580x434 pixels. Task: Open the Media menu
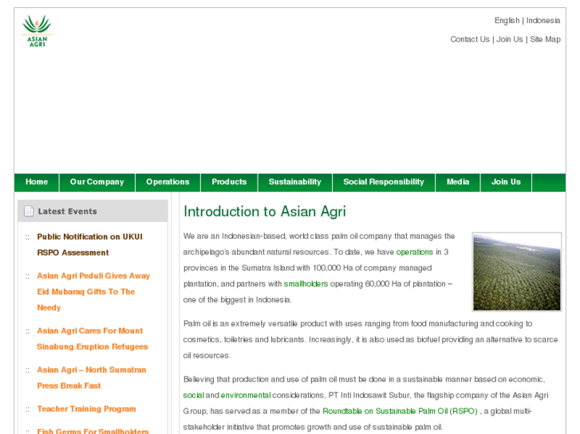[458, 182]
